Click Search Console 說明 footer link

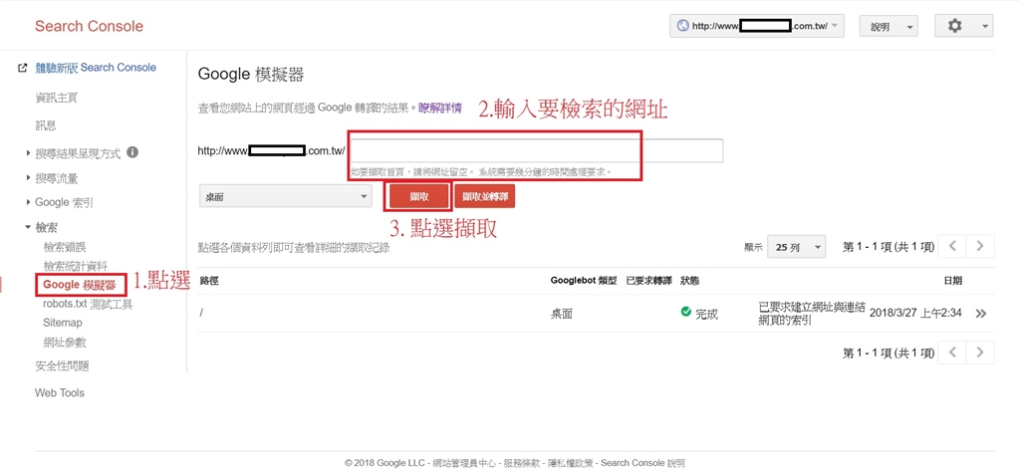tap(642, 463)
